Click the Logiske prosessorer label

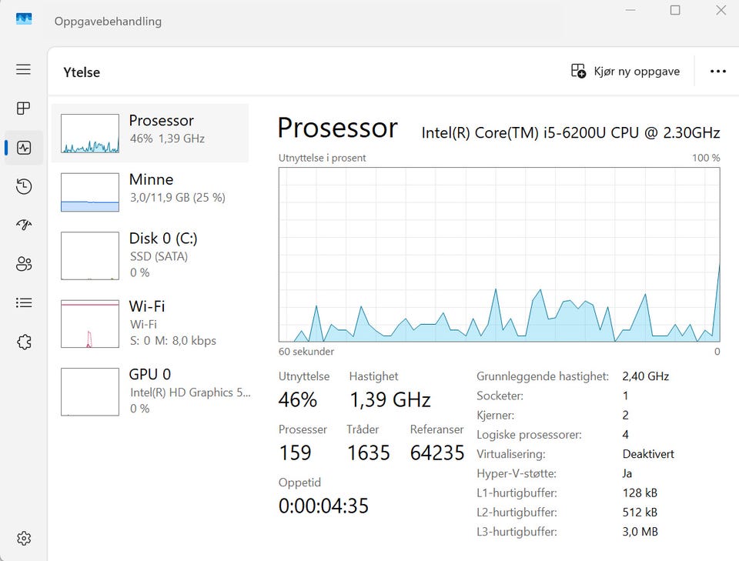[x=529, y=435]
